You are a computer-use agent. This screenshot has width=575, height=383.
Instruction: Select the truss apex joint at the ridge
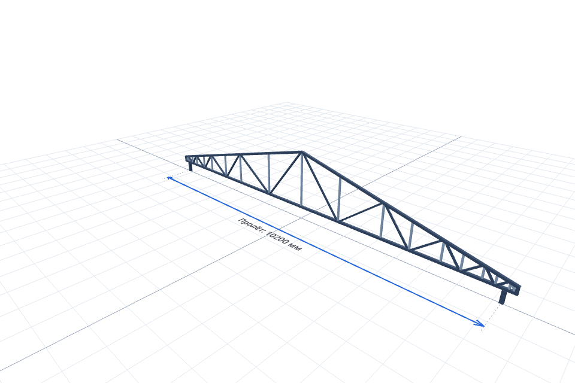point(302,152)
